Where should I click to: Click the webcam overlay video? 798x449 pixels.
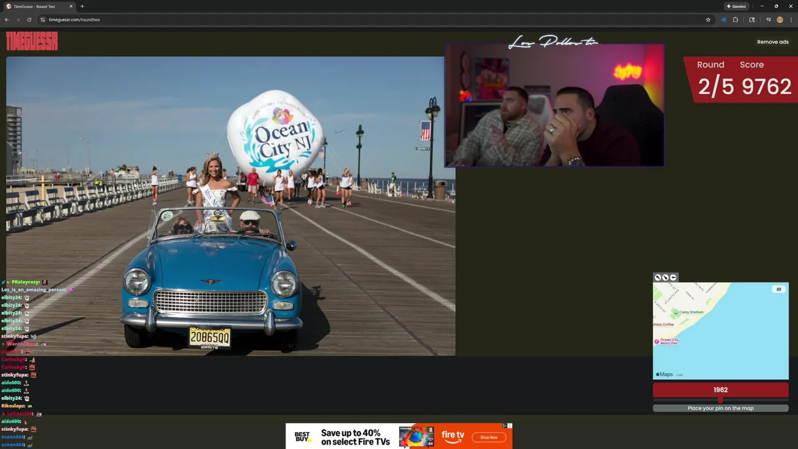(x=554, y=105)
